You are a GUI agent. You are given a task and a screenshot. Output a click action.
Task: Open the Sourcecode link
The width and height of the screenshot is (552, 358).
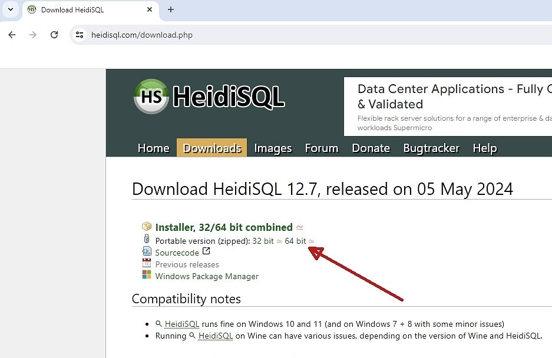pyautogui.click(x=177, y=253)
